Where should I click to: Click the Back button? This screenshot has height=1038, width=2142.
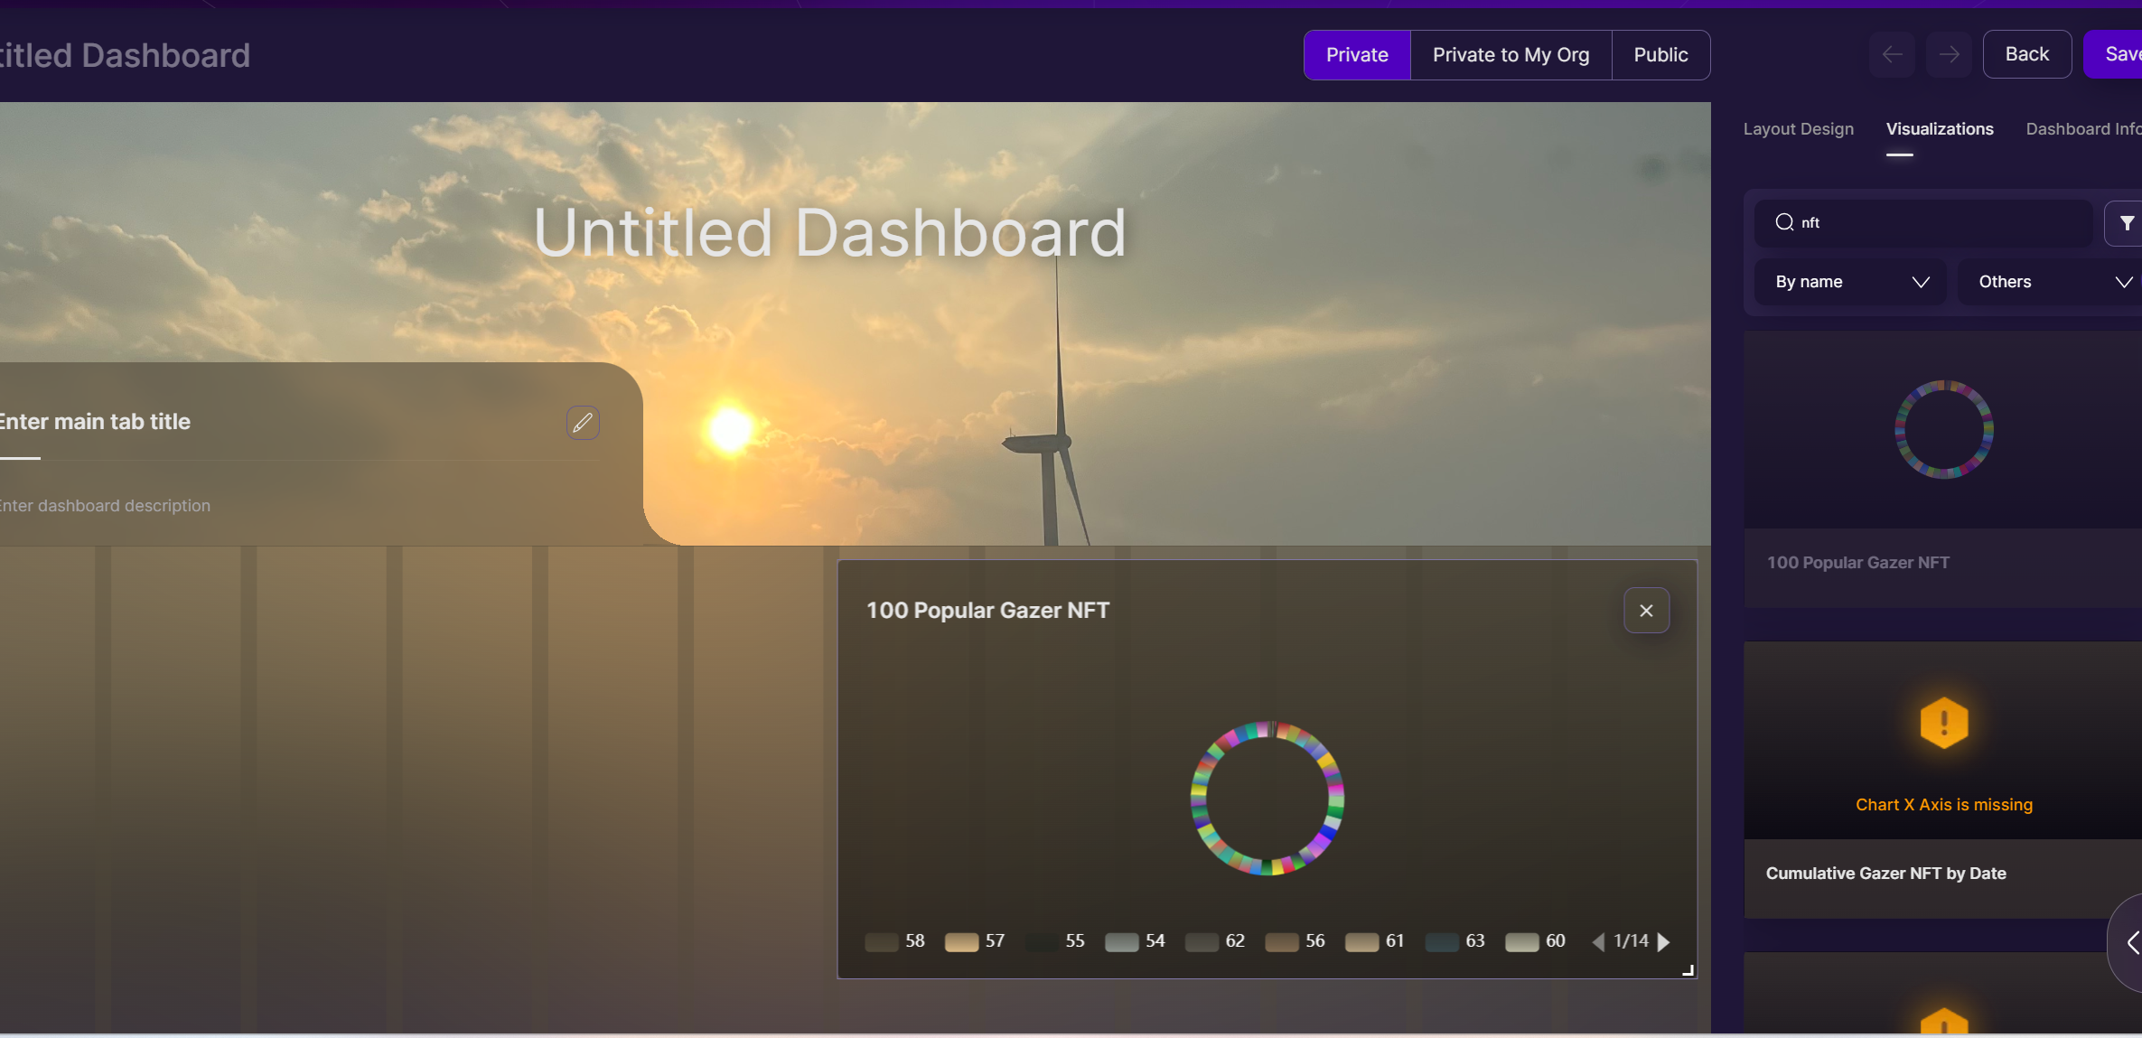click(x=2026, y=54)
